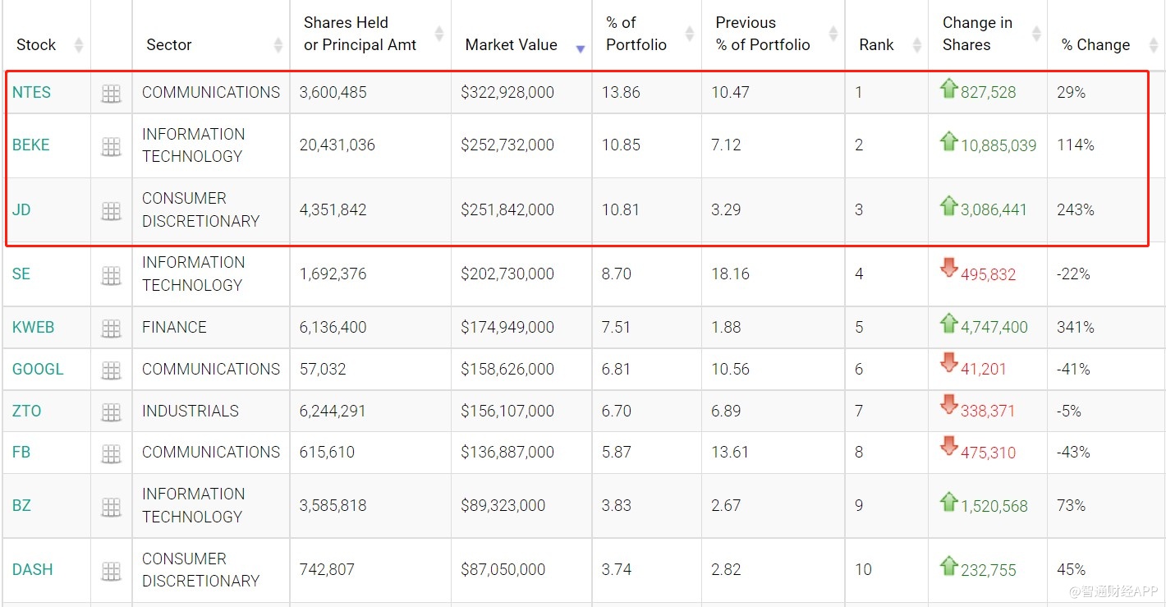Click the green up arrow for NTES
The width and height of the screenshot is (1166, 607).
coord(949,89)
